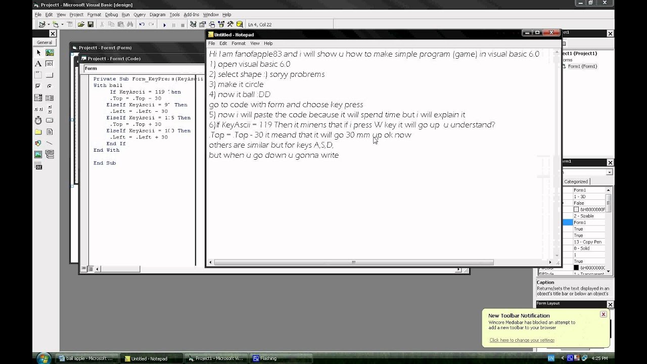Click the Find binoculars toolbar icon

coord(130,24)
